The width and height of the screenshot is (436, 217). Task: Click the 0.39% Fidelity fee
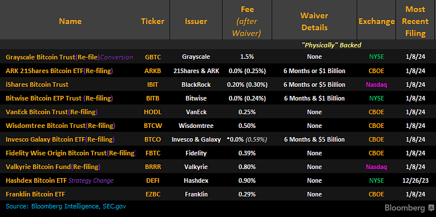coord(247,153)
